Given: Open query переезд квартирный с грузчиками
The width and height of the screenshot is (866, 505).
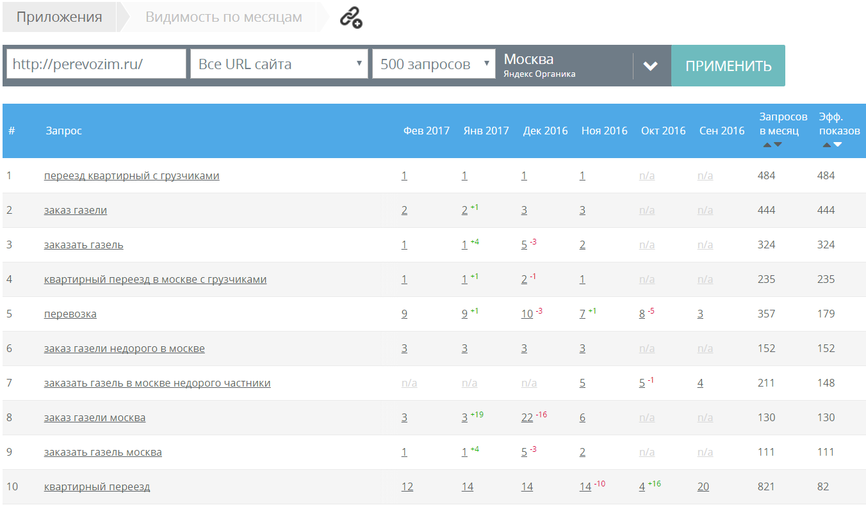Looking at the screenshot, I should click(131, 175).
